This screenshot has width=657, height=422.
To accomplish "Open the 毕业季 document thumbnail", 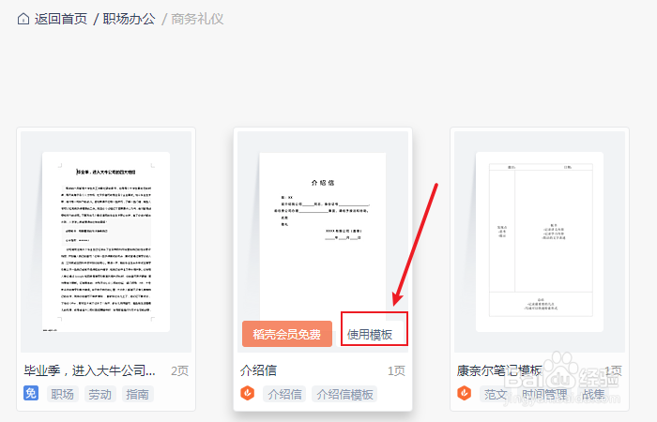I will pos(106,242).
